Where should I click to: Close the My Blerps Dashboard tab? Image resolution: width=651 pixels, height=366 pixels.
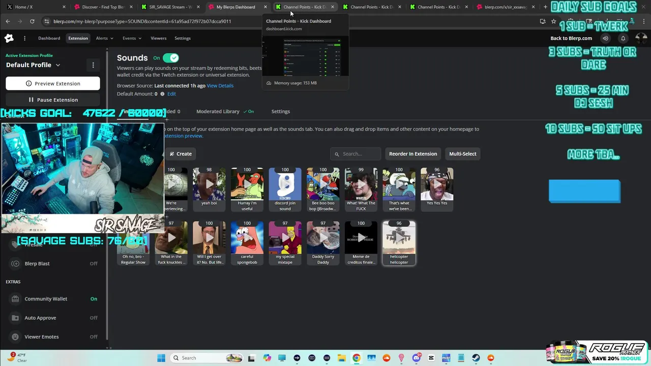click(265, 7)
